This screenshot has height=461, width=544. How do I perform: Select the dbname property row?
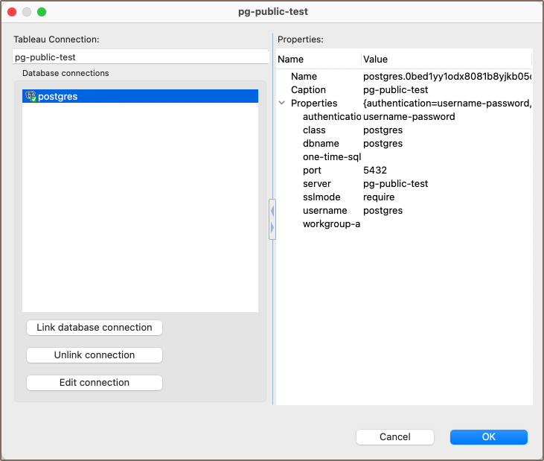(321, 144)
